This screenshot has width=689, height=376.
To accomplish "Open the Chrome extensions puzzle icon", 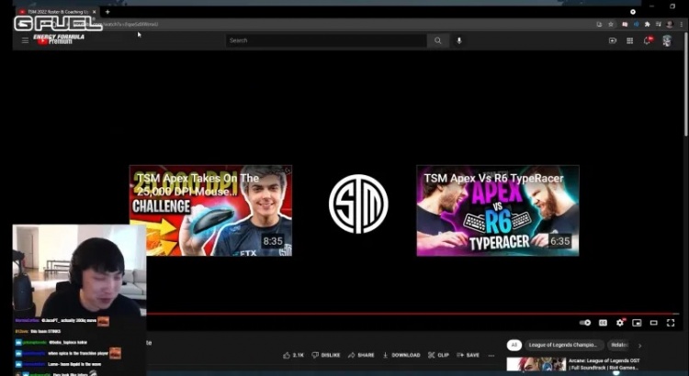I will [x=647, y=25].
